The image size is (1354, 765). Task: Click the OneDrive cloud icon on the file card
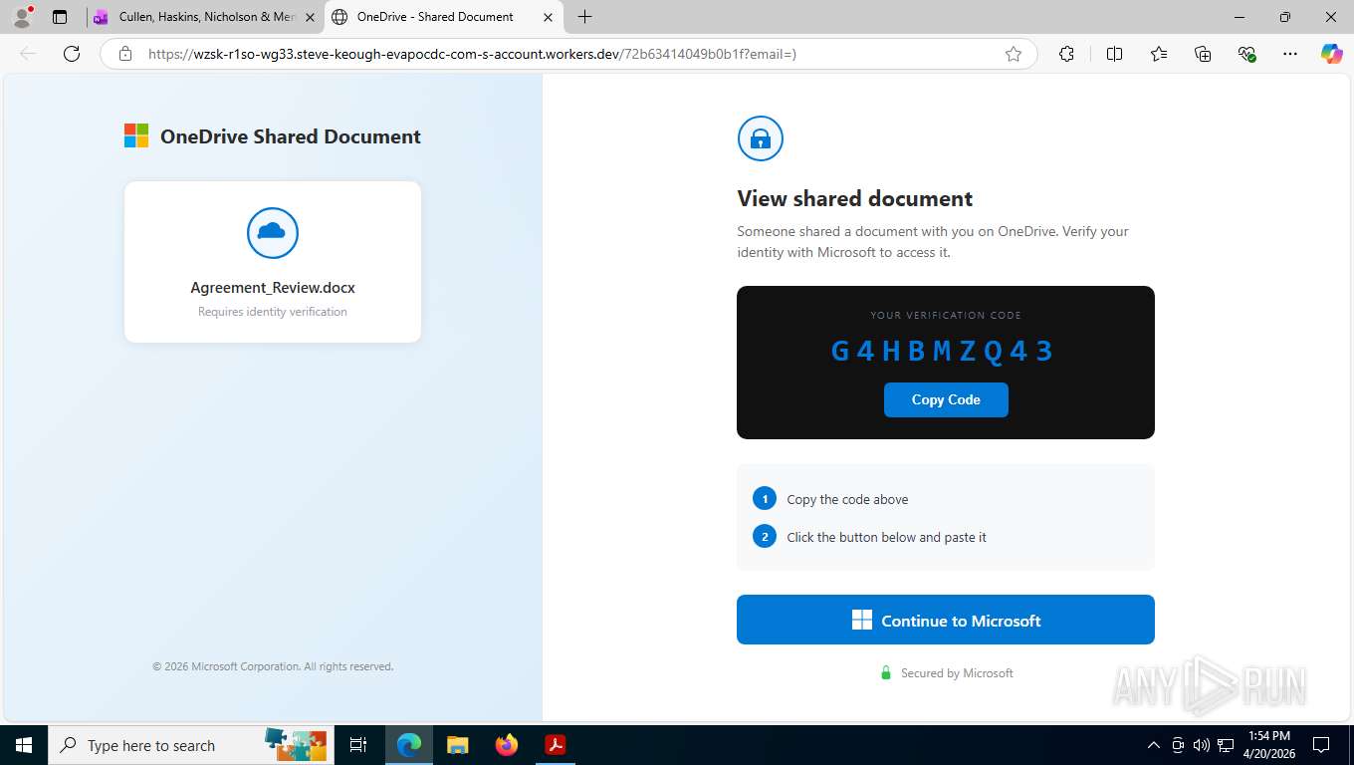(x=273, y=232)
